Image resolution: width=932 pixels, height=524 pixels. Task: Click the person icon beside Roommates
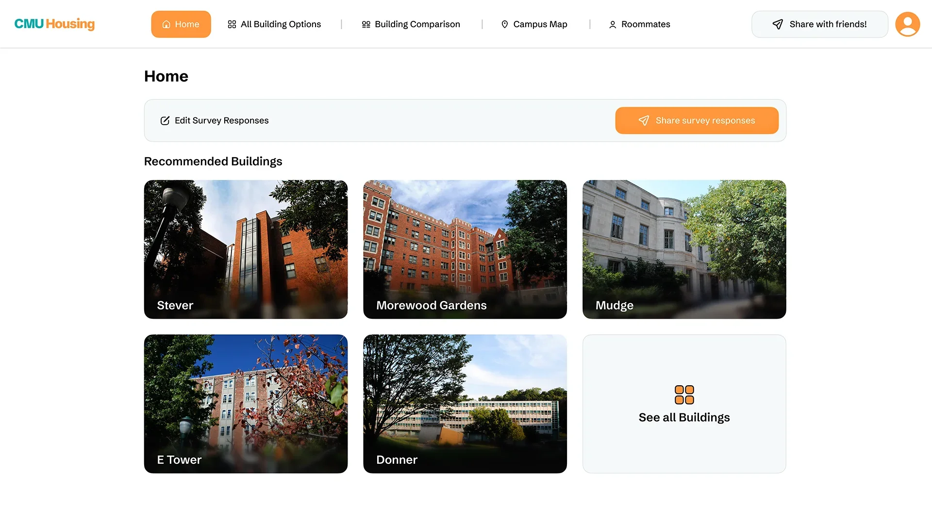point(613,24)
